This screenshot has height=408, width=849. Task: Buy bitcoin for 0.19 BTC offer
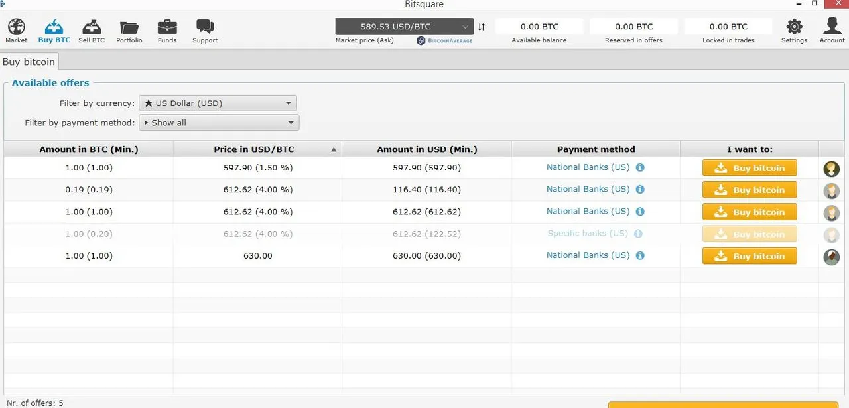pyautogui.click(x=750, y=190)
